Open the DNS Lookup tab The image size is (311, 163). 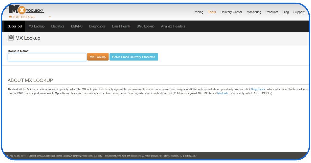(146, 26)
